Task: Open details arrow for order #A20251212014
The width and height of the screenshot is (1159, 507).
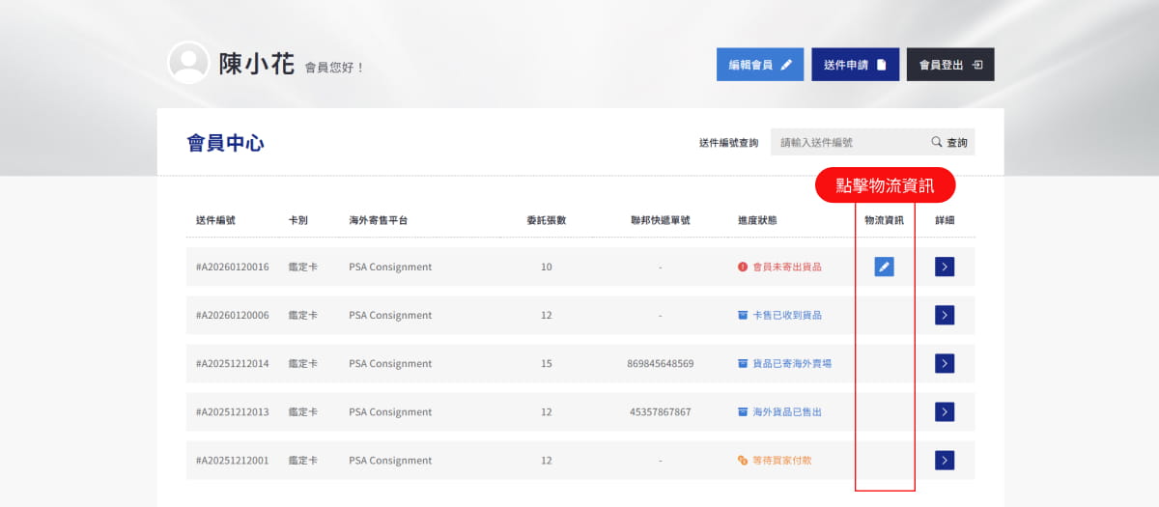Action: (945, 363)
